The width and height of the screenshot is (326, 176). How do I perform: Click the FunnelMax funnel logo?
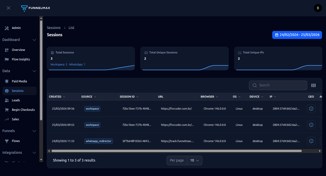click(24, 8)
